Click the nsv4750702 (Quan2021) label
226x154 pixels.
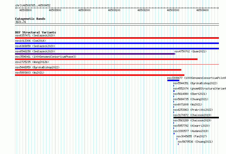tap(190, 51)
